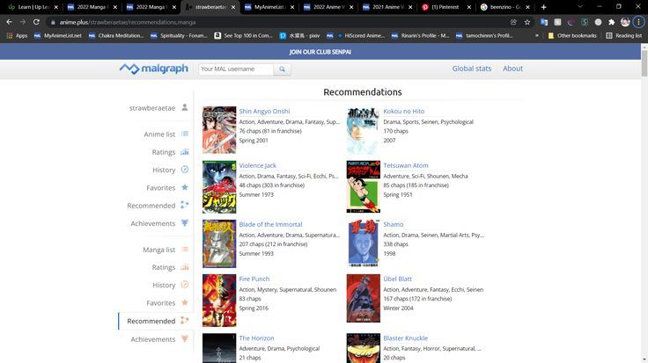Open the Fire Punch title link

click(x=254, y=279)
